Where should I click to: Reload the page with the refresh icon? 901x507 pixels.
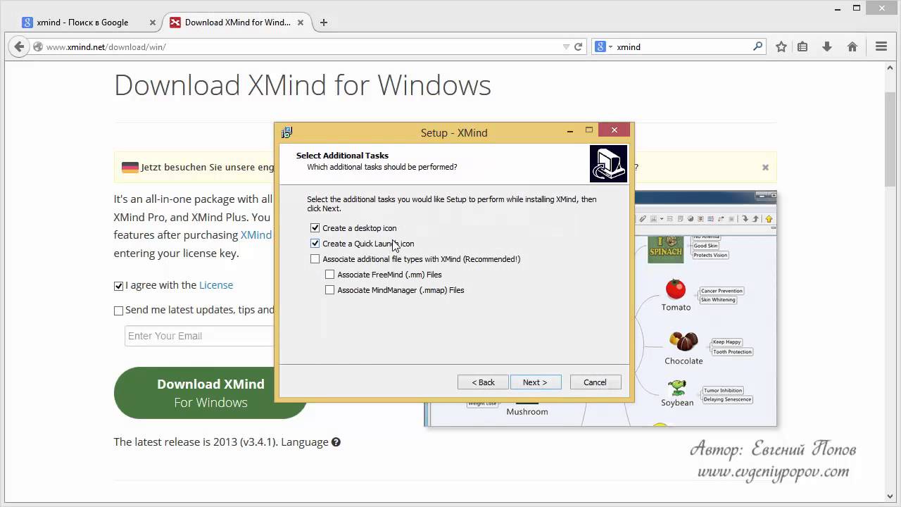(578, 46)
